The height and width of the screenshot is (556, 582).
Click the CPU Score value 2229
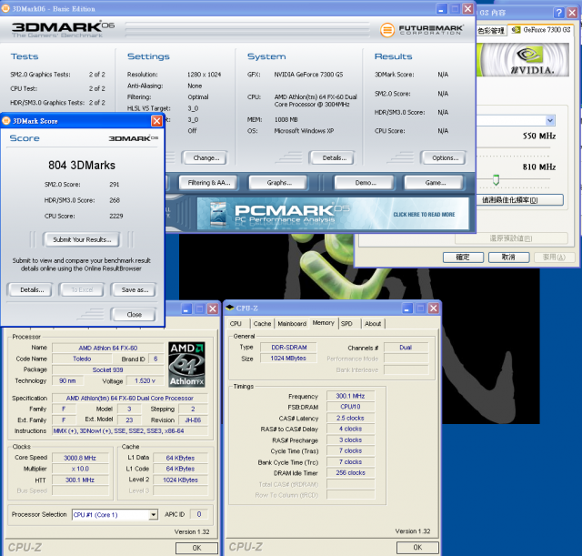(x=116, y=216)
